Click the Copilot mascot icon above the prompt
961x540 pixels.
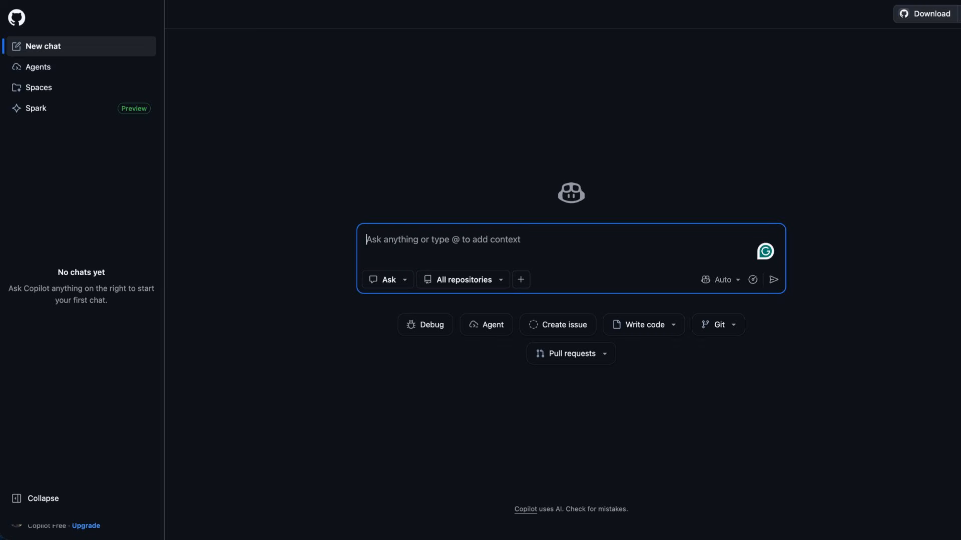point(571,193)
